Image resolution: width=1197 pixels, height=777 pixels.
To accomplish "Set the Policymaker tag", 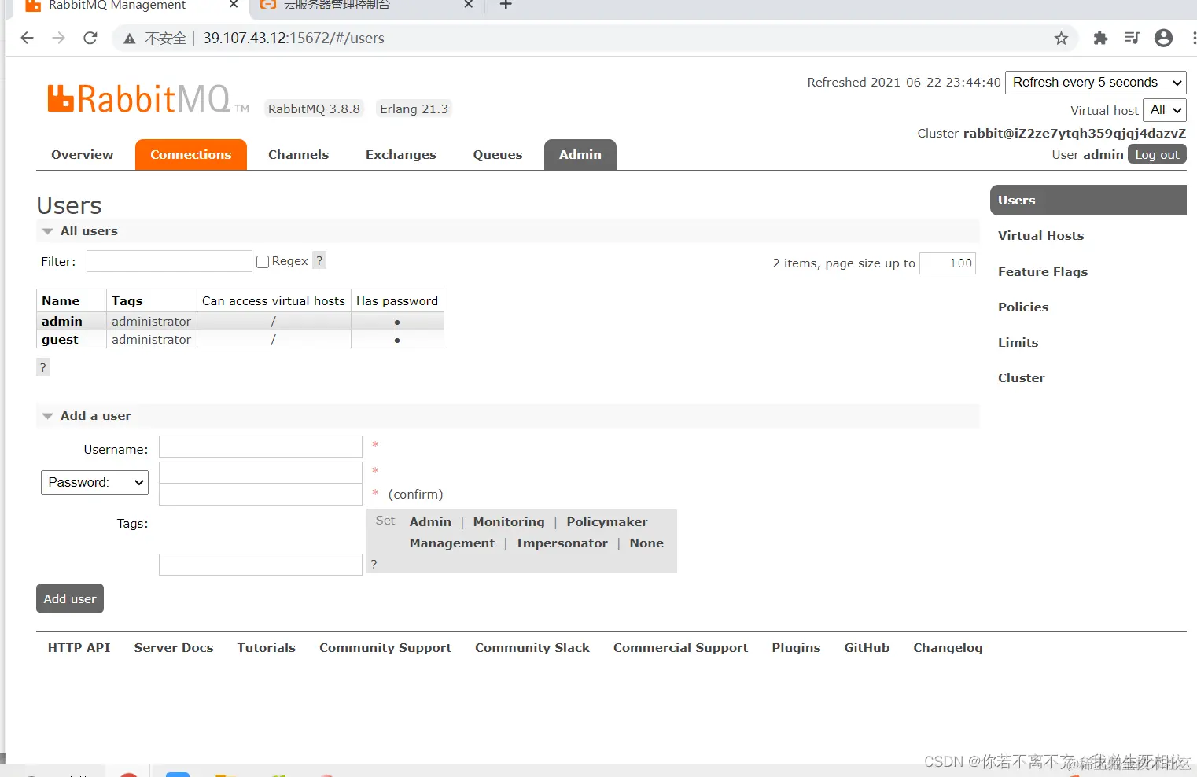I will 607,522.
